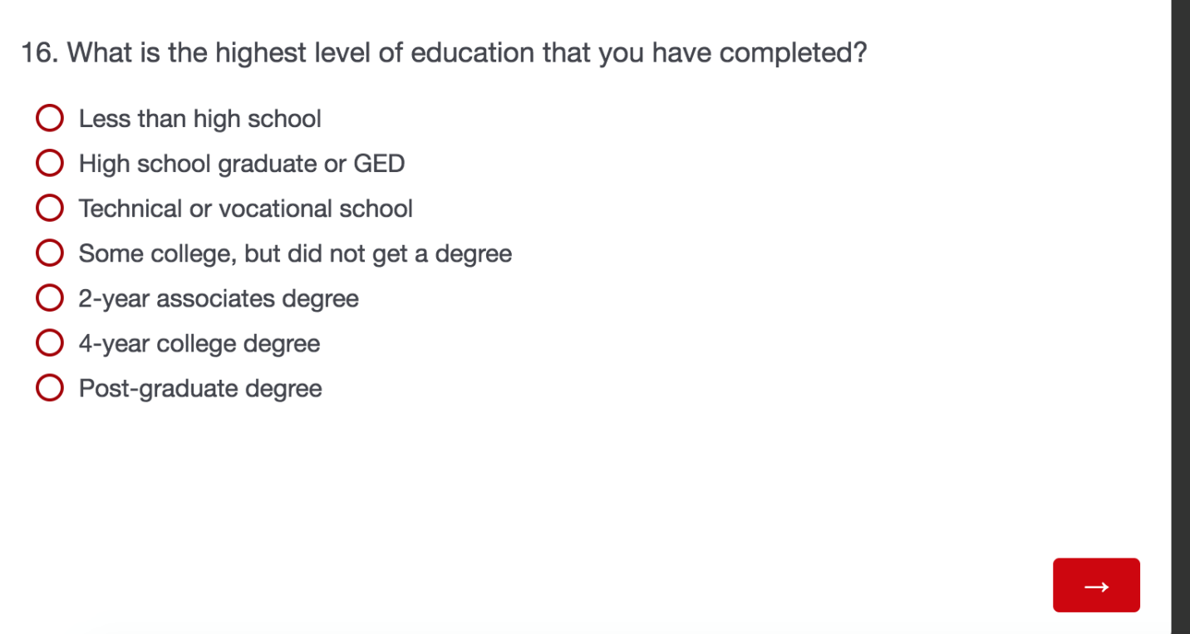Click the white right-arrow icon
Screen dimensions: 1190x634
tap(1096, 586)
